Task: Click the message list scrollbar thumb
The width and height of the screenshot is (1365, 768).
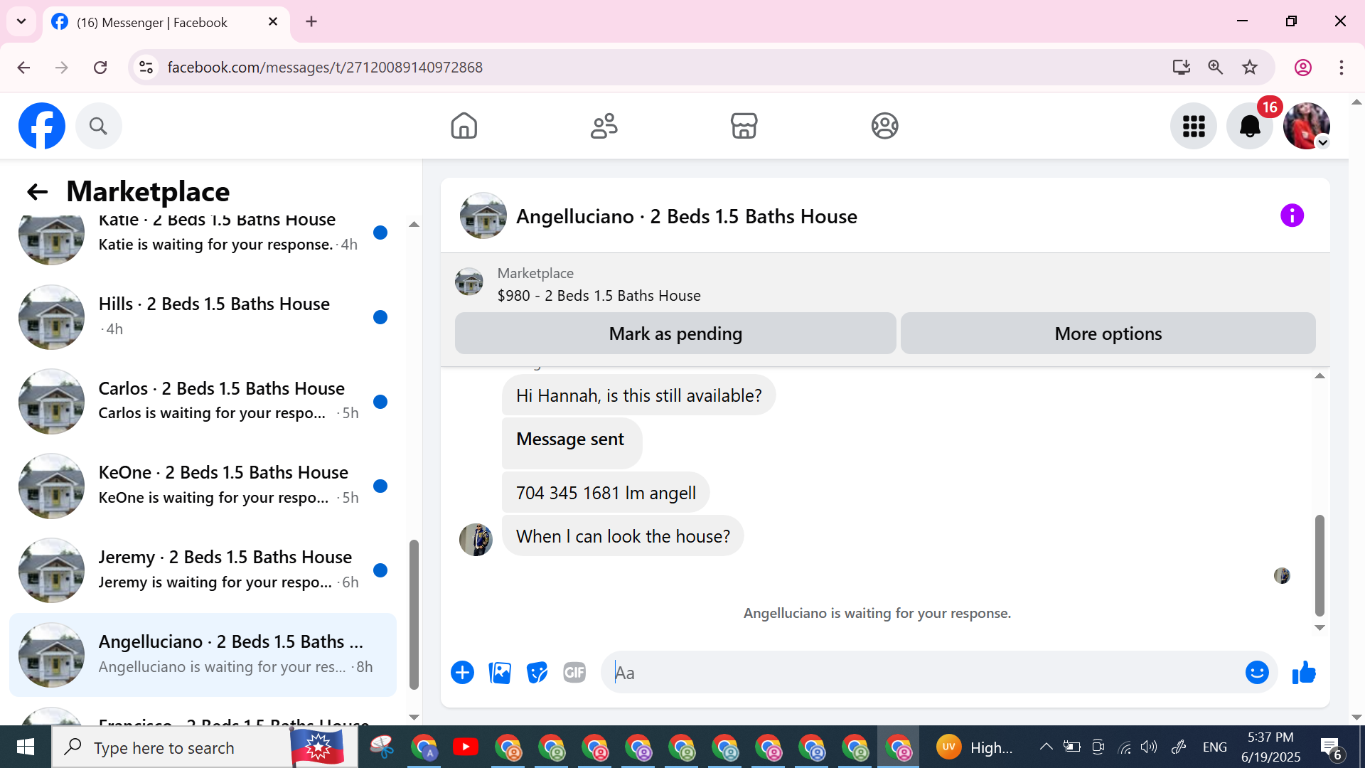Action: point(414,614)
